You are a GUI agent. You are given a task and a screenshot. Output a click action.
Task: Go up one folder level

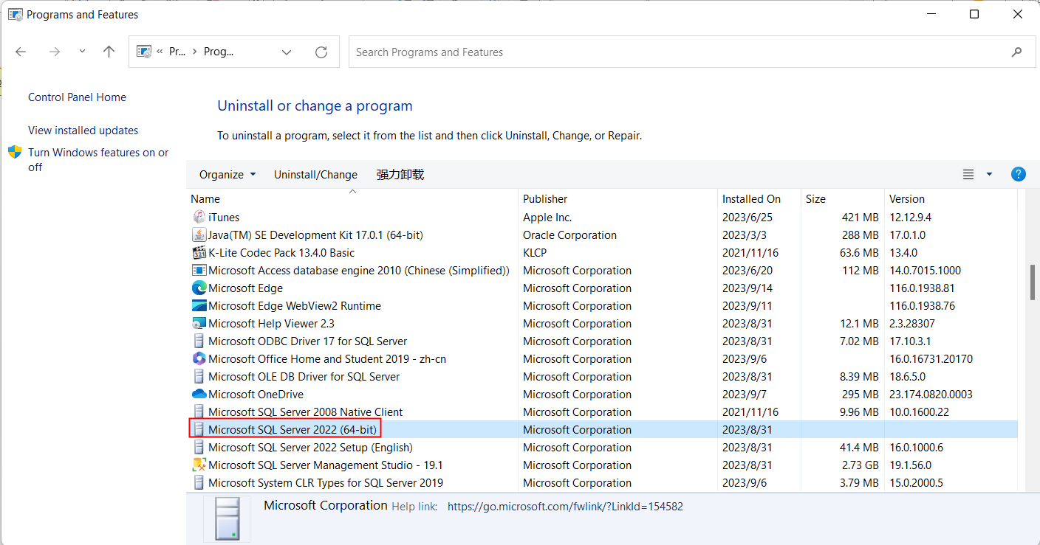click(109, 52)
